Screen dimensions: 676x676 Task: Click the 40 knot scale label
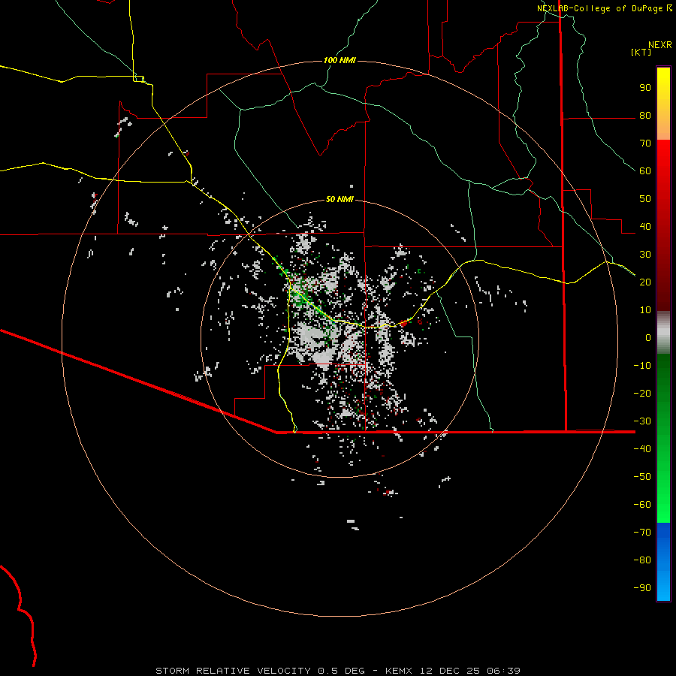point(645,226)
